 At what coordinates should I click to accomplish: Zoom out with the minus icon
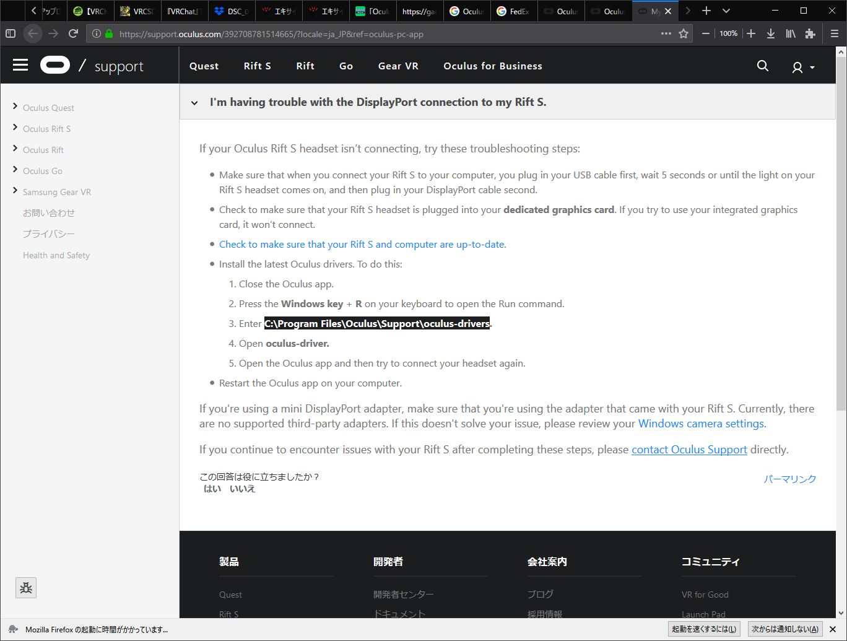tap(705, 33)
